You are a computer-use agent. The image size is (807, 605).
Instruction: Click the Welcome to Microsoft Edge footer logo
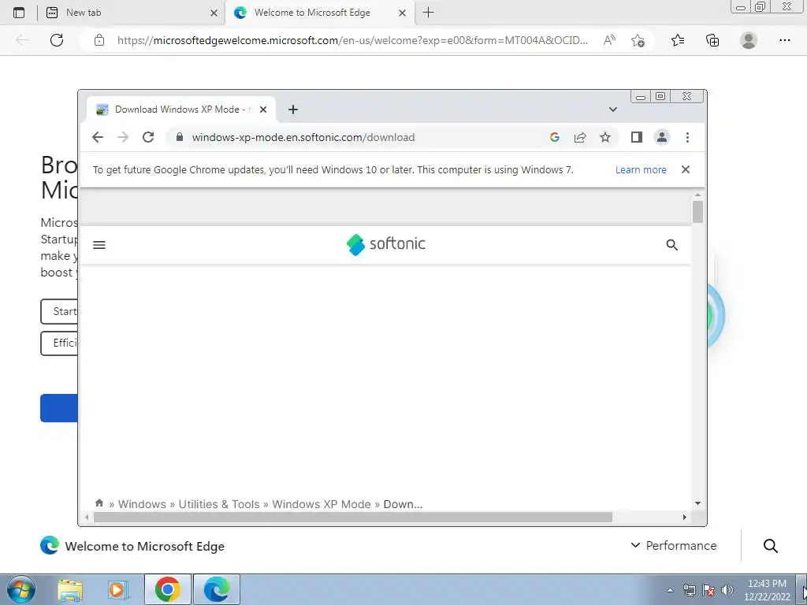coord(132,546)
